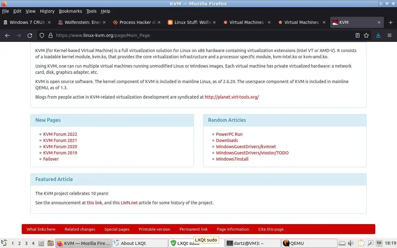The width and height of the screenshot is (397, 248).
Task: Open the clipboard tray icon
Action: 361,243
